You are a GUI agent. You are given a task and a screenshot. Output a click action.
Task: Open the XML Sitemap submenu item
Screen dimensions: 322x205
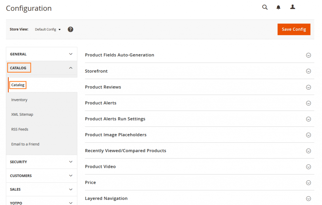tap(22, 114)
